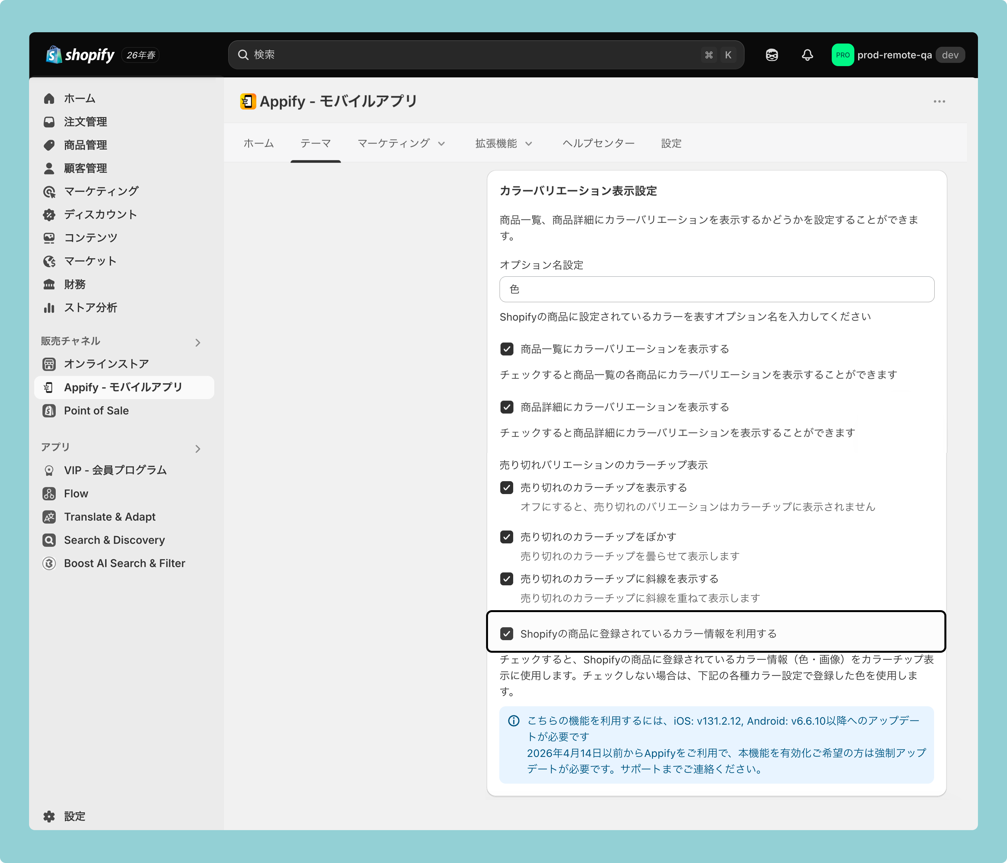Click the 商品管理 tag icon

[x=49, y=145]
